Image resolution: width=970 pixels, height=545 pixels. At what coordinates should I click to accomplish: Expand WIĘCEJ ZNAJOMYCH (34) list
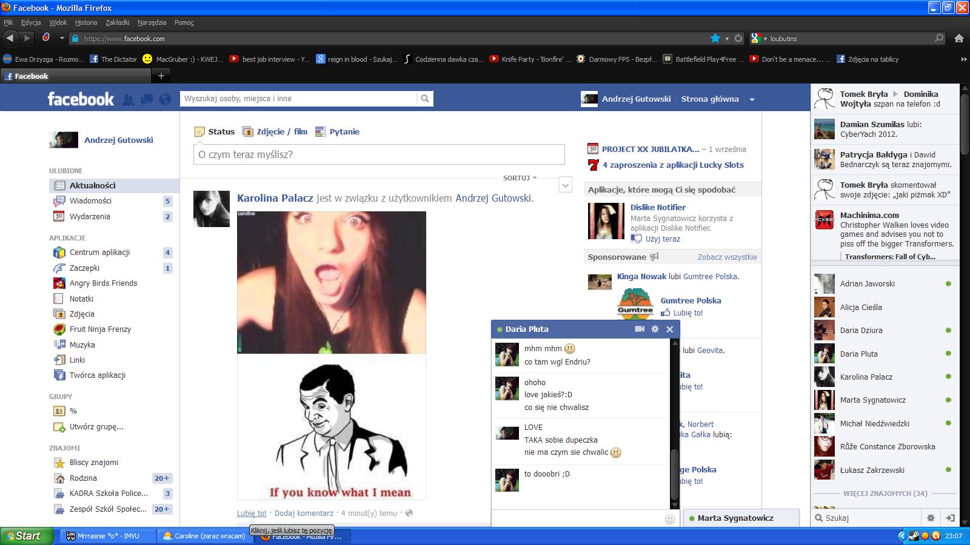pos(885,494)
